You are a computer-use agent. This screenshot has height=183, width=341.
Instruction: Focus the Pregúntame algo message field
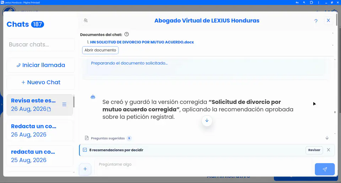(x=203, y=167)
